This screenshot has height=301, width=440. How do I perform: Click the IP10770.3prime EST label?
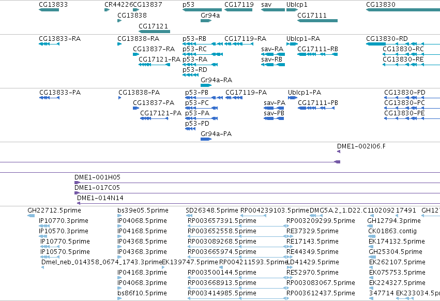(x=64, y=221)
